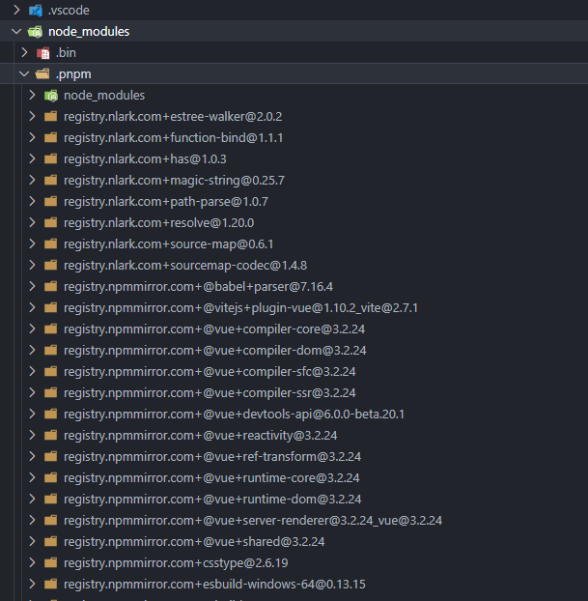Collapse the root node_modules chevron

pos(16,32)
